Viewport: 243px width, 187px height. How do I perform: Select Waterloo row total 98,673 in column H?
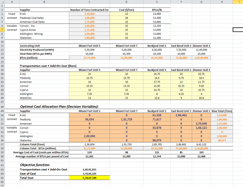click(x=222, y=140)
